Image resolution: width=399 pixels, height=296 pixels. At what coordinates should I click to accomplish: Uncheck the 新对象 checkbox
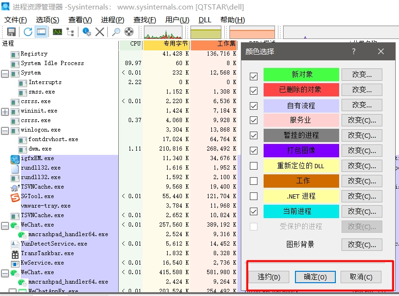pyautogui.click(x=254, y=76)
